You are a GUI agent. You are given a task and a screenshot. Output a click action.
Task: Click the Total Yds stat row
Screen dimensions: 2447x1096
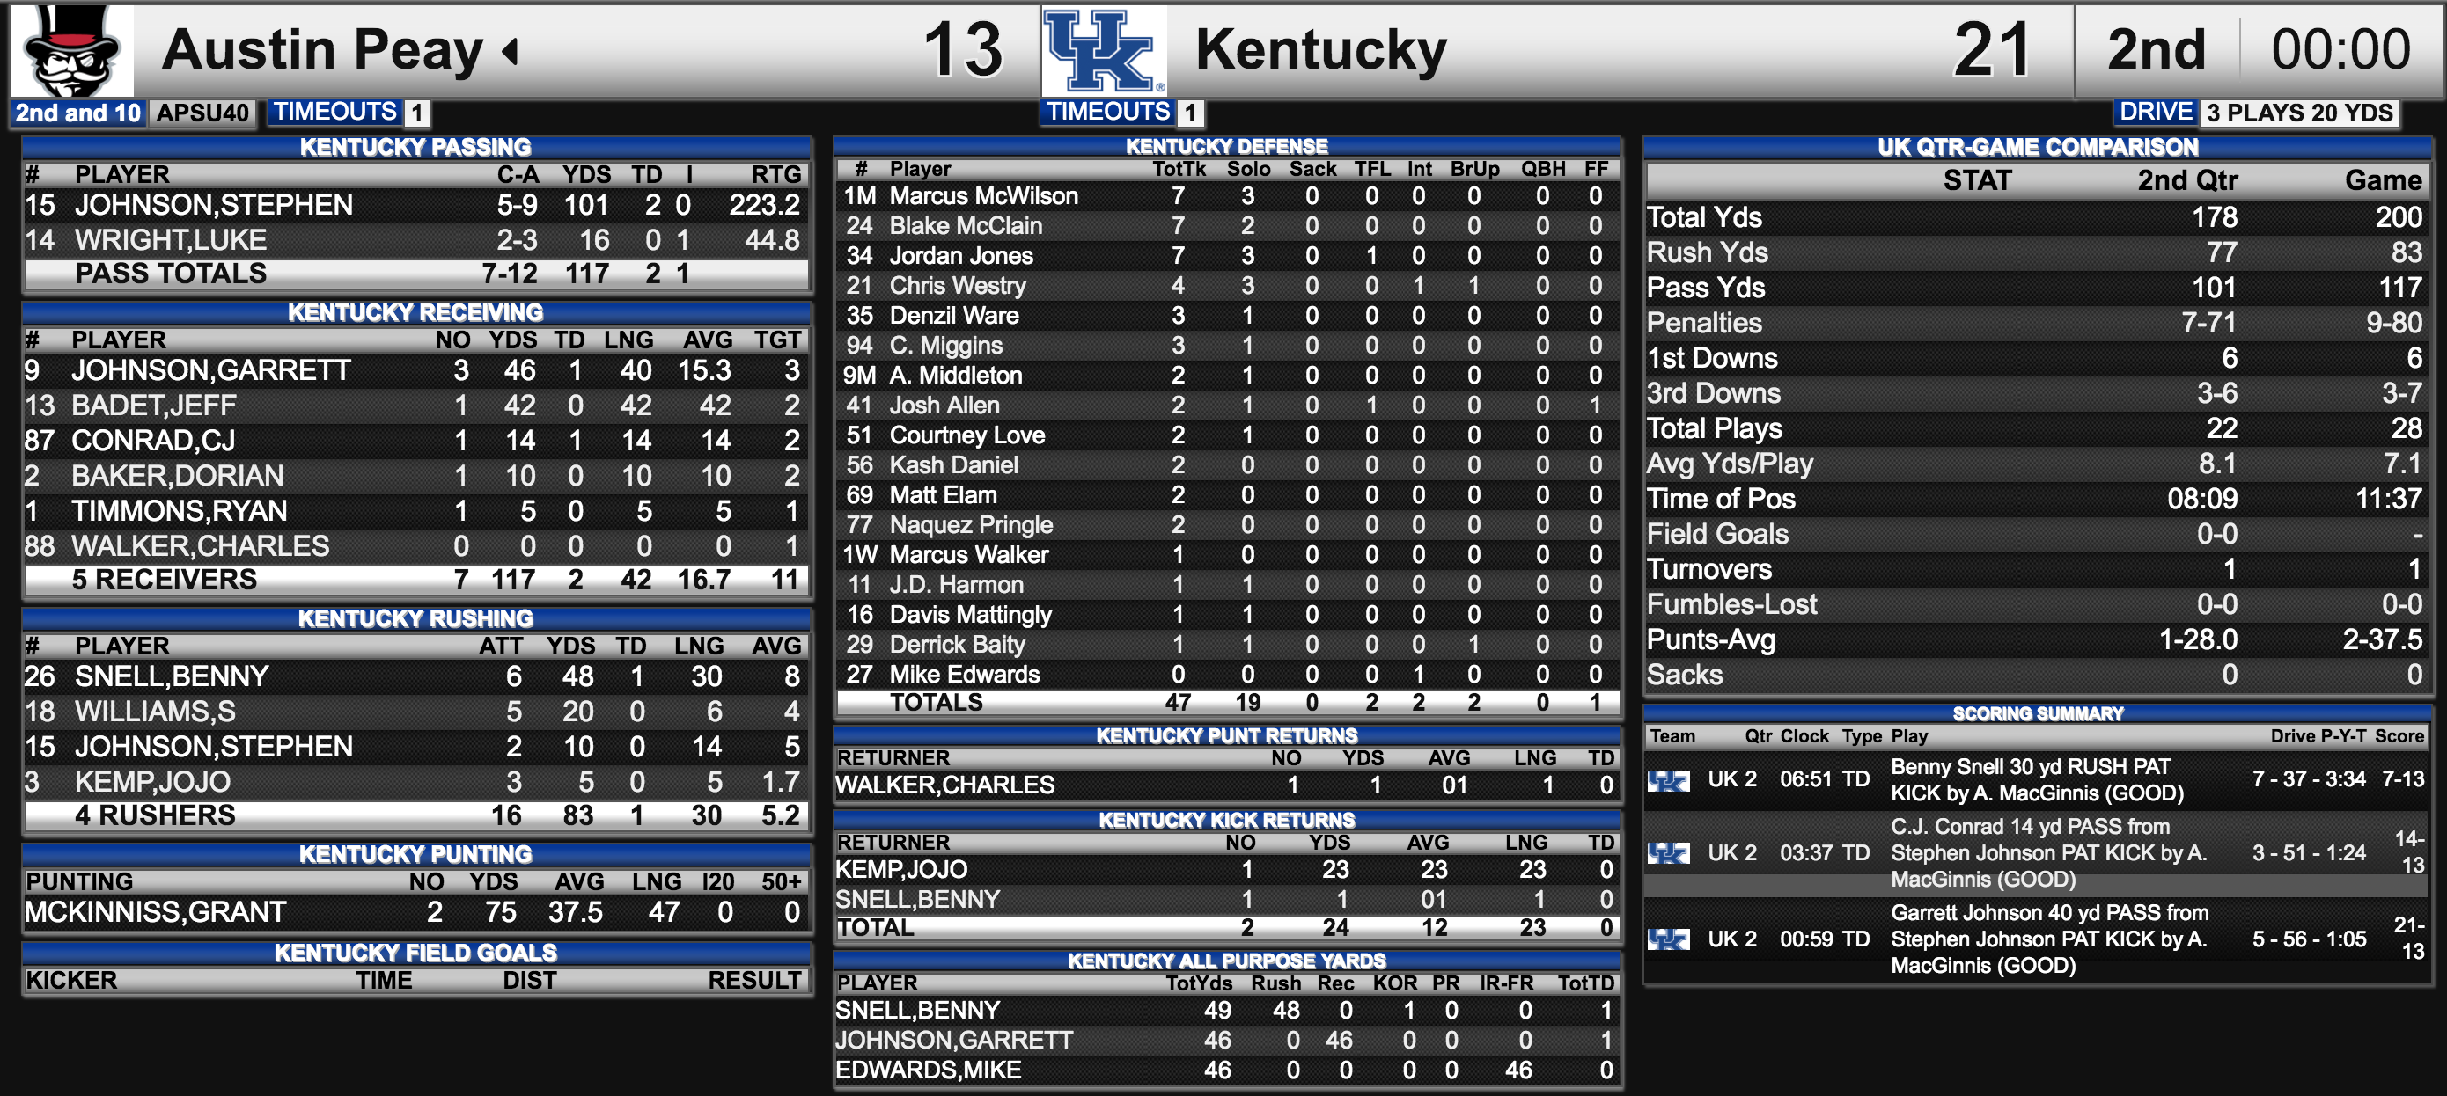2038,217
